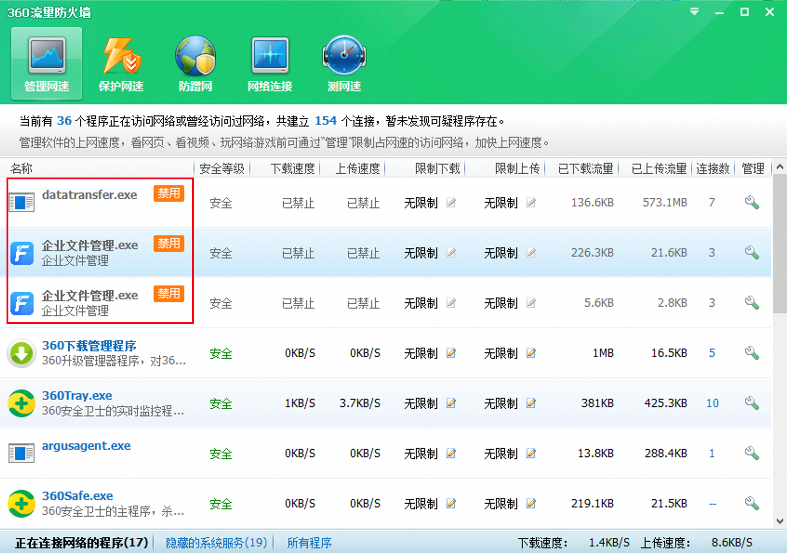This screenshot has width=787, height=553.
Task: Open 360Safe.exe program link
Action: click(x=78, y=496)
